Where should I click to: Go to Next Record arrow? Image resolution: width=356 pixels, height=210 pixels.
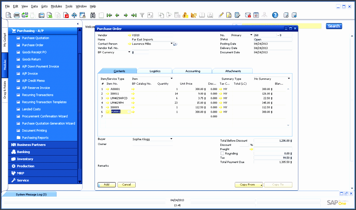coord(126,15)
